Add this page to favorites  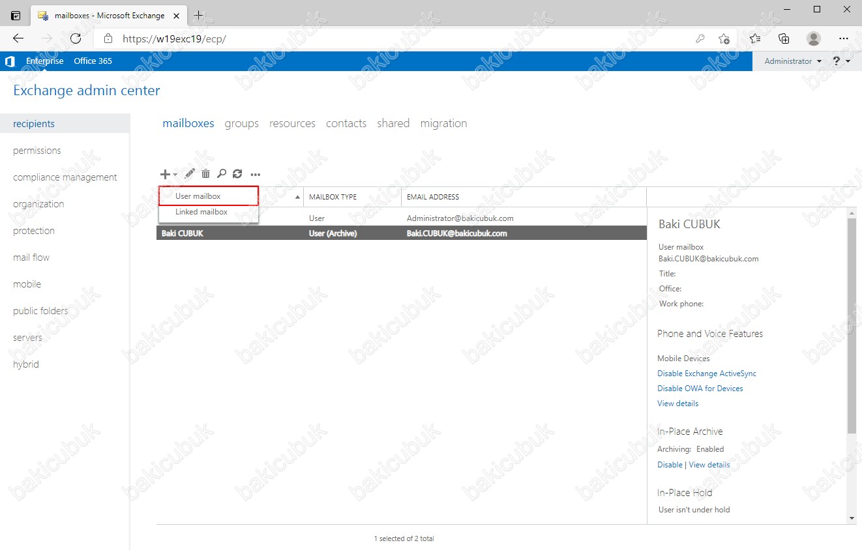tap(724, 38)
